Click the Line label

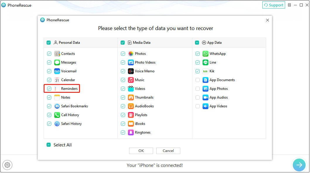[x=213, y=62]
